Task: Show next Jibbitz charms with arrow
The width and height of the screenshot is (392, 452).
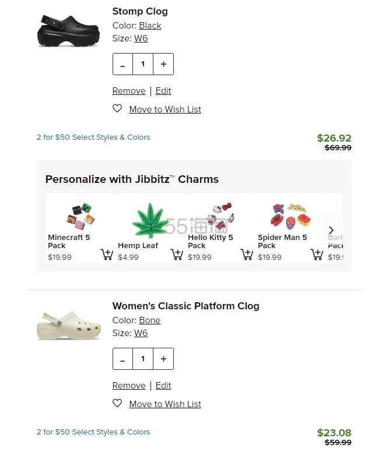Action: click(x=331, y=230)
